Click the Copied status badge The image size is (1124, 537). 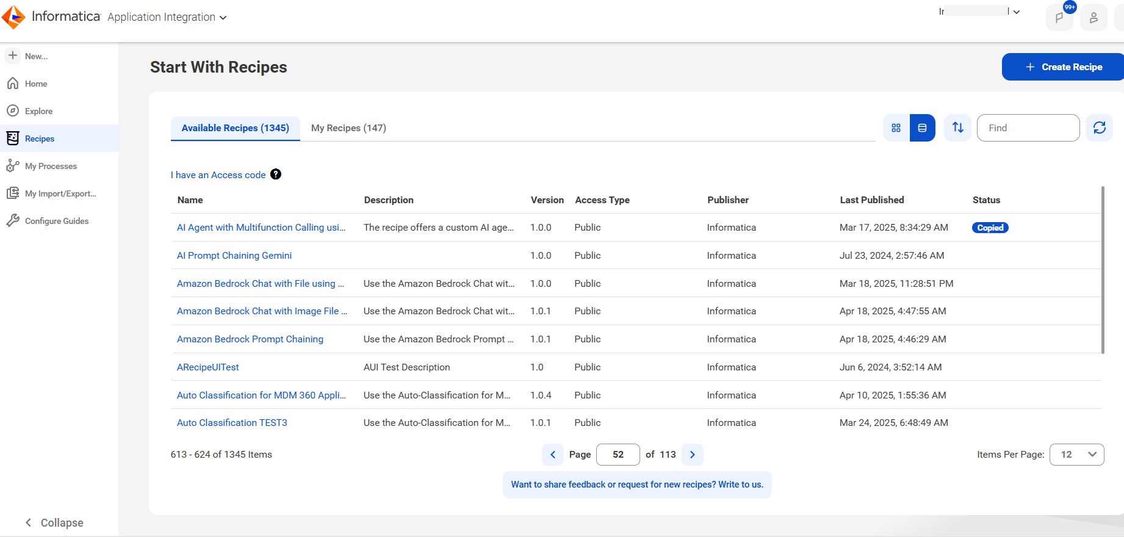(990, 228)
